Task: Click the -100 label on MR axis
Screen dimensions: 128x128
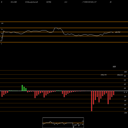Action: (125, 113)
